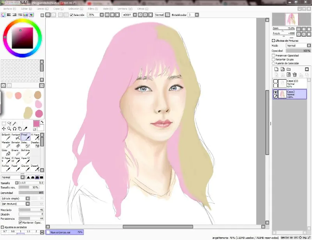Viewport: 312px width, 240px height.
Task: Open the Ventana menu
Action: [x=125, y=9]
